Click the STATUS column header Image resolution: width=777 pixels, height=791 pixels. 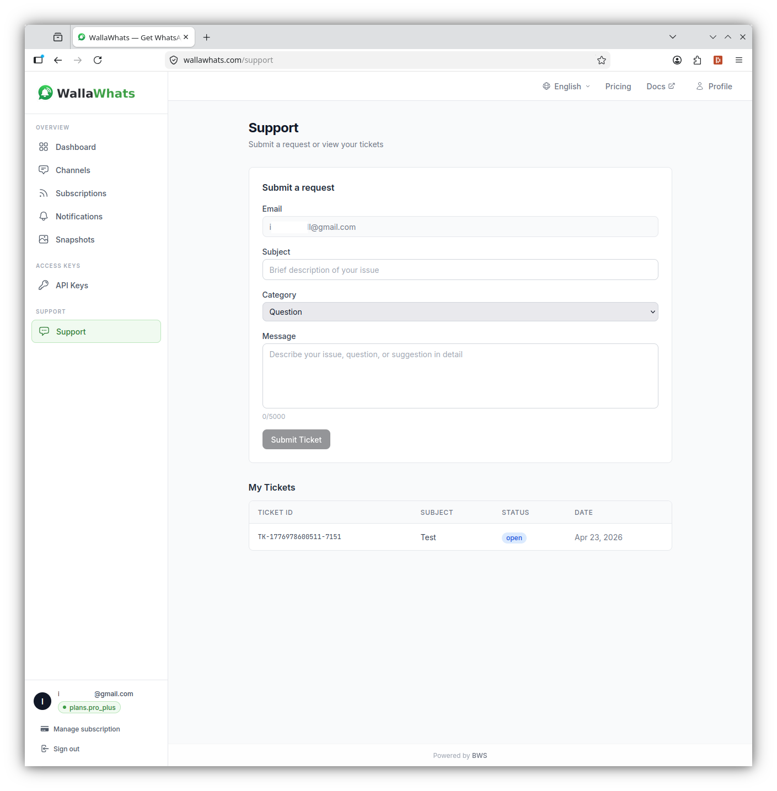click(x=515, y=513)
